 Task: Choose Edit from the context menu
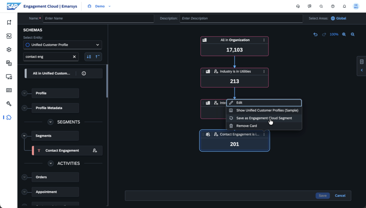tap(264, 103)
